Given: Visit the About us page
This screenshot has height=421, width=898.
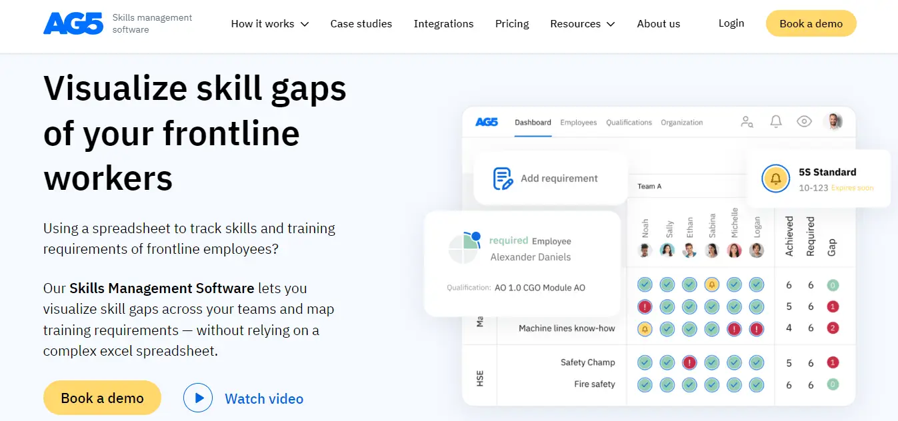Looking at the screenshot, I should [x=659, y=24].
